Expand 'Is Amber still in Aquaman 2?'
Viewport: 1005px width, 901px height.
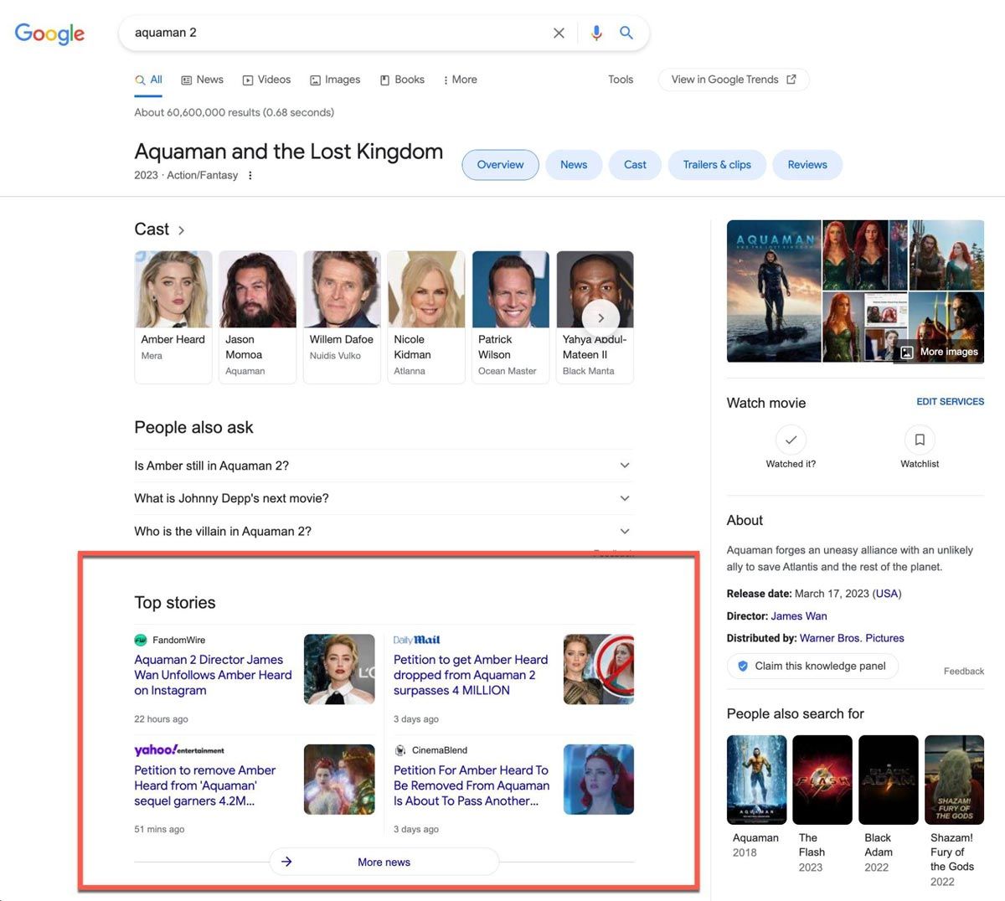click(384, 466)
